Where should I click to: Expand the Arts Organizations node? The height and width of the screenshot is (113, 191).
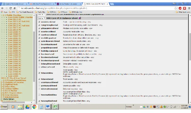(x=2, y=93)
